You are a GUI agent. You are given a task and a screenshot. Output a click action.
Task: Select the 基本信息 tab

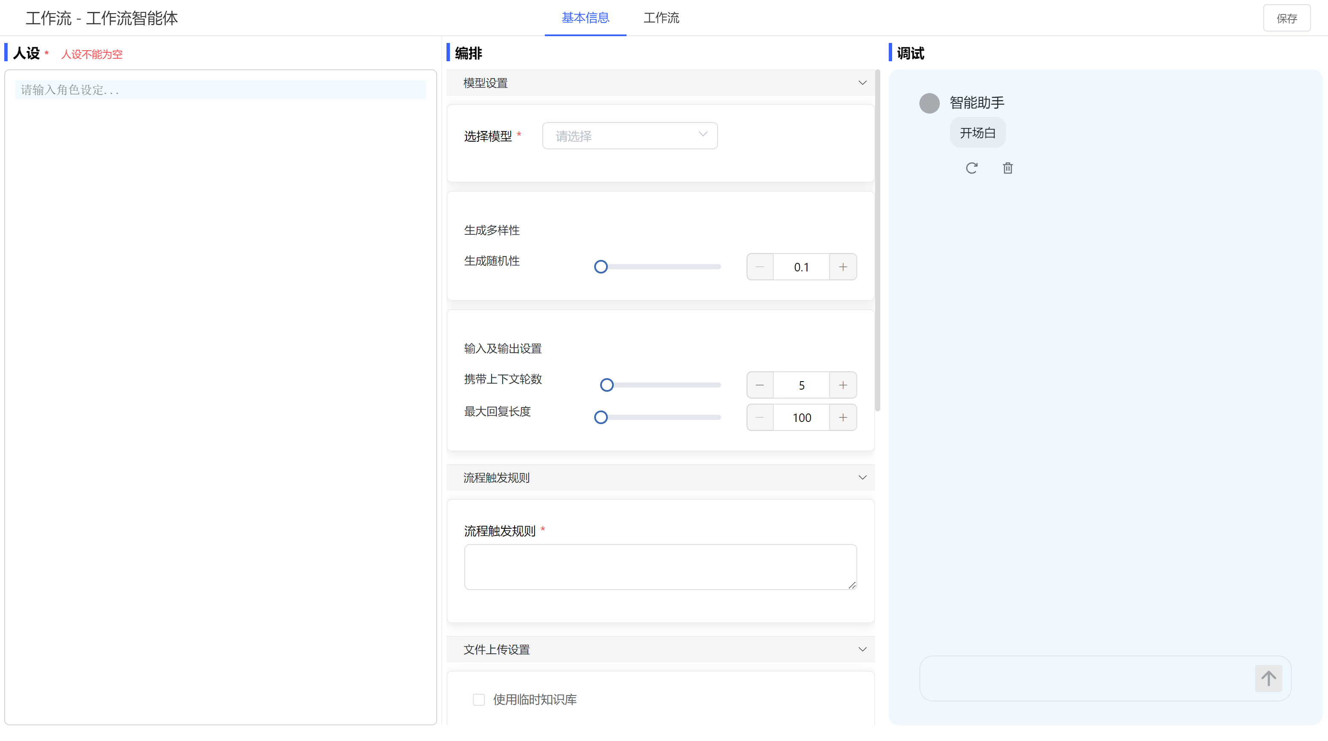pos(585,18)
